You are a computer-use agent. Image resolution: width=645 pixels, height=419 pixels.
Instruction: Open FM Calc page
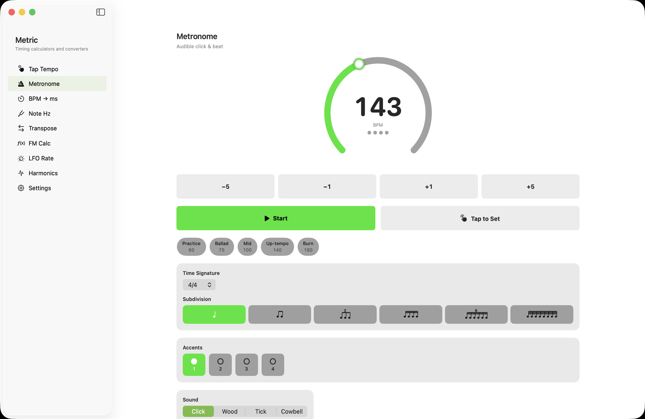(x=57, y=143)
